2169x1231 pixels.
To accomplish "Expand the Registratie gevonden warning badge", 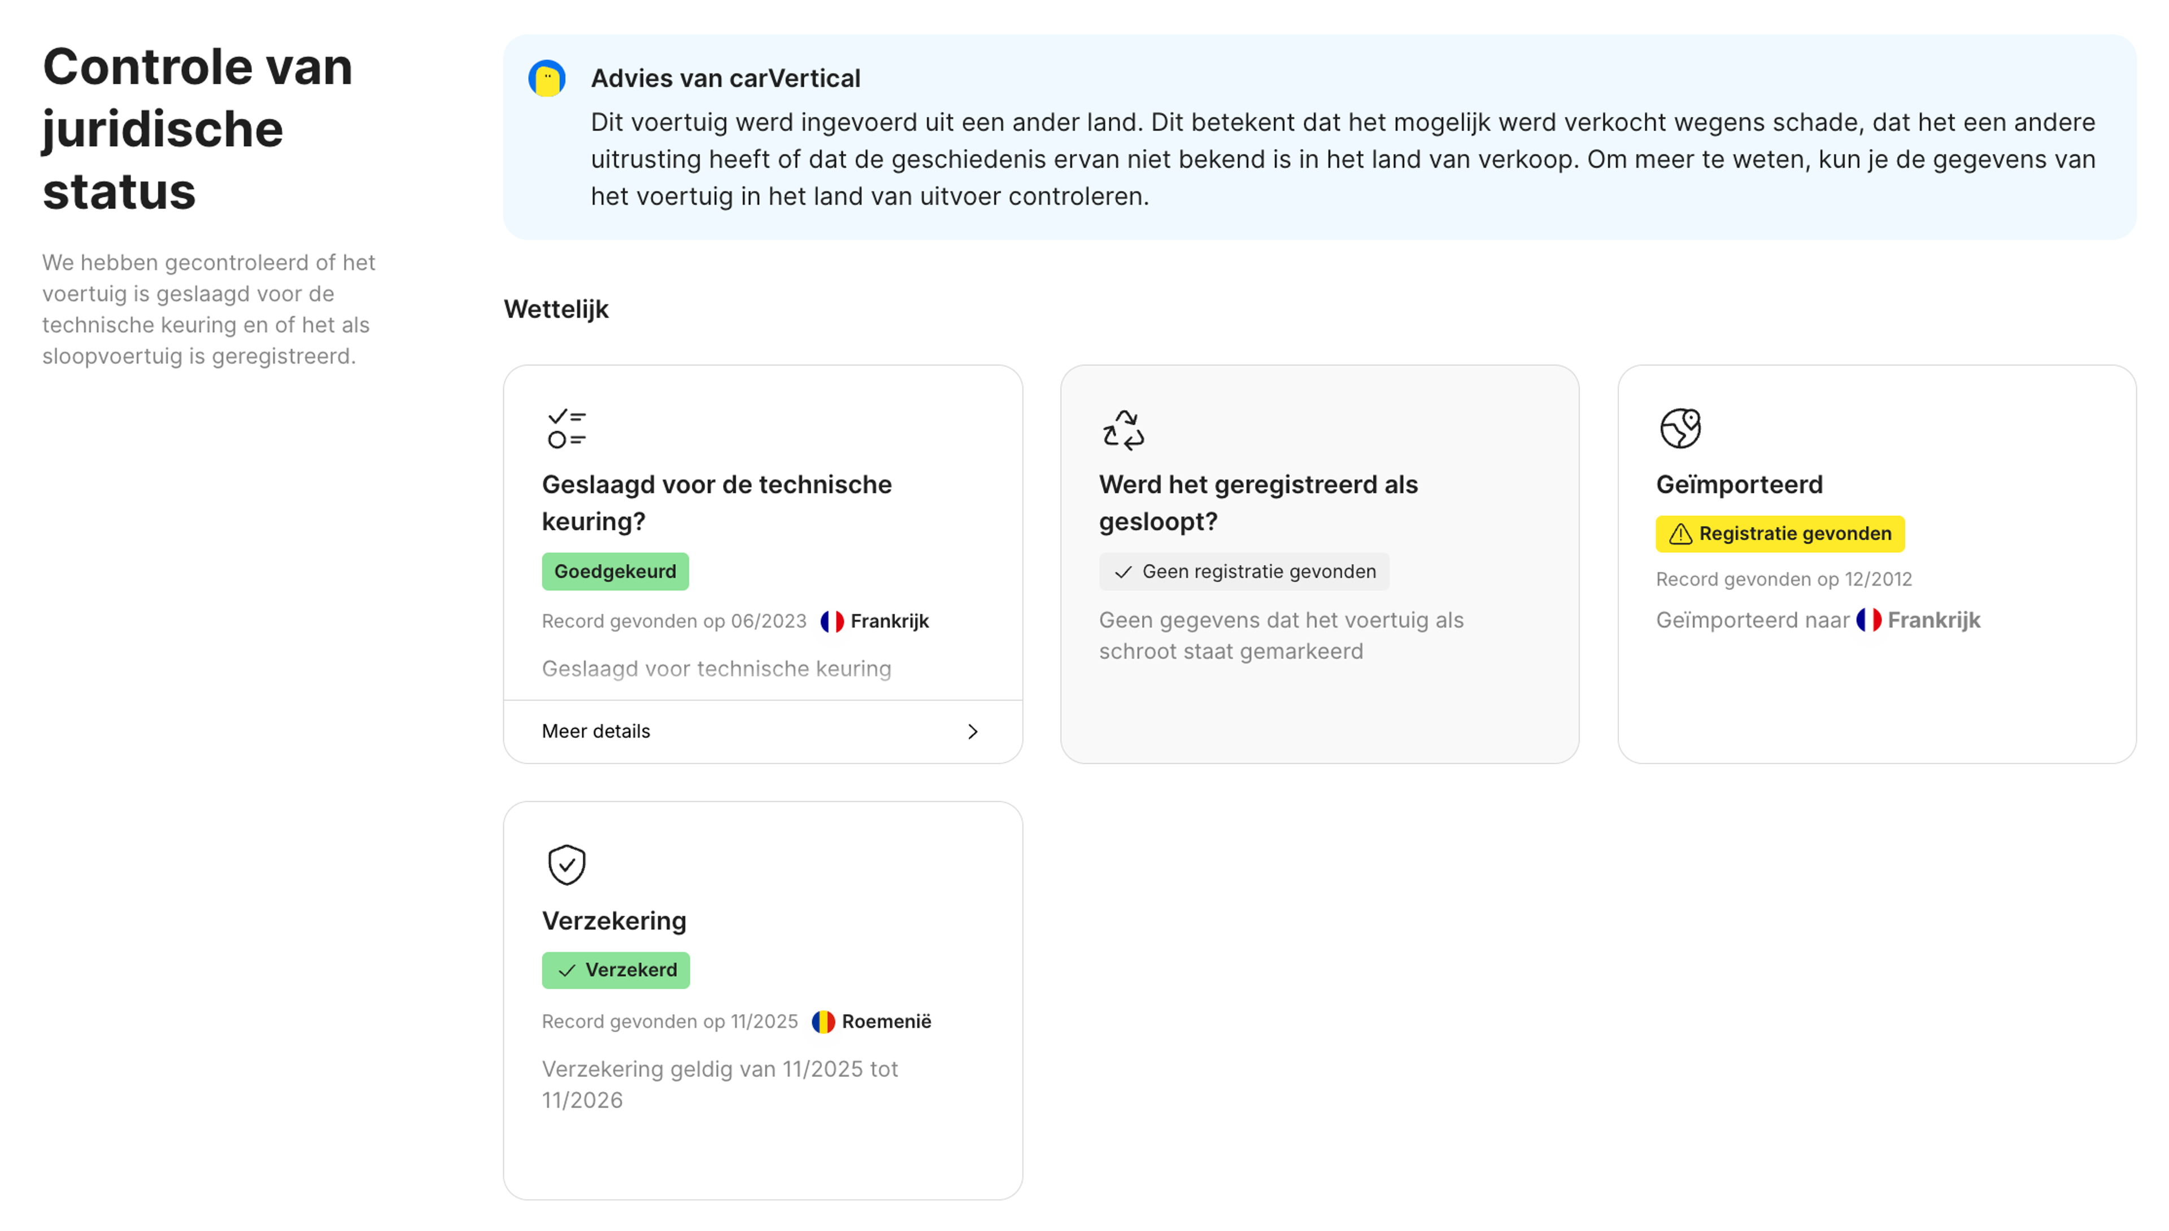I will 1779,534.
